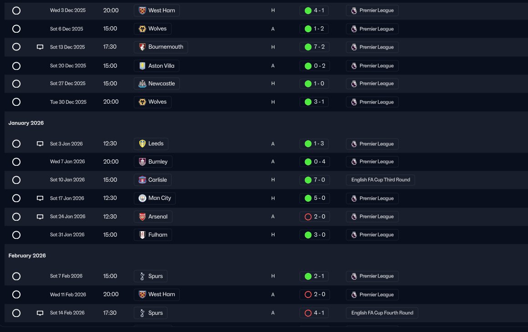The image size is (528, 332).
Task: Click the Newcastle club crest
Action: point(142,84)
